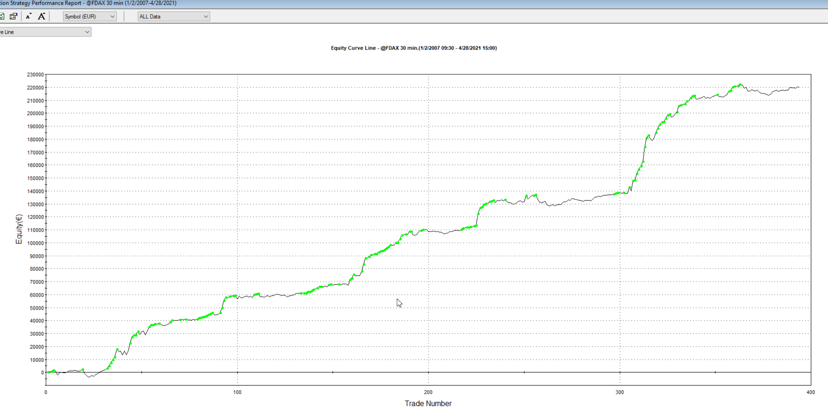Click the last point of equity curve
Viewport: 828px width, 408px height.
[x=799, y=87]
